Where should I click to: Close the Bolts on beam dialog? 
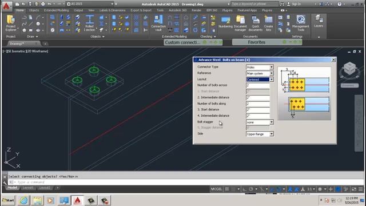333,60
